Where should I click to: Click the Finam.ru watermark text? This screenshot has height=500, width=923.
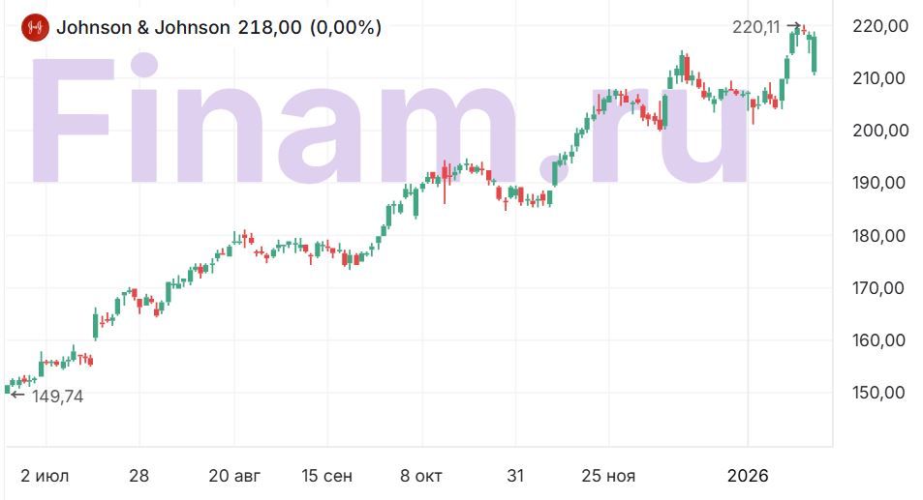click(387, 121)
